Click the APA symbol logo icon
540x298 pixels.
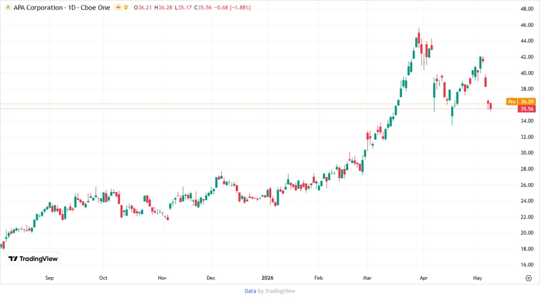pyautogui.click(x=8, y=7)
